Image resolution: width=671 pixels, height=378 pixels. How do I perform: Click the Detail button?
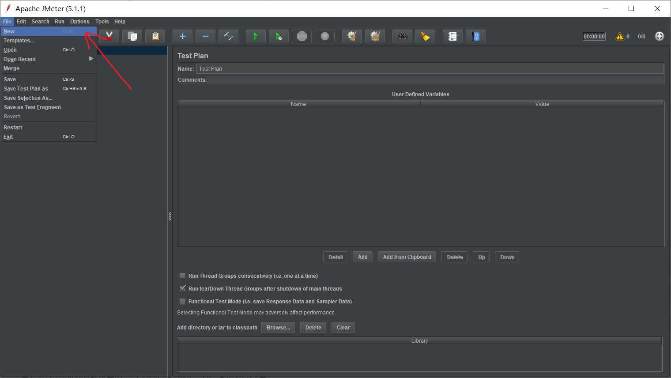[x=335, y=257]
